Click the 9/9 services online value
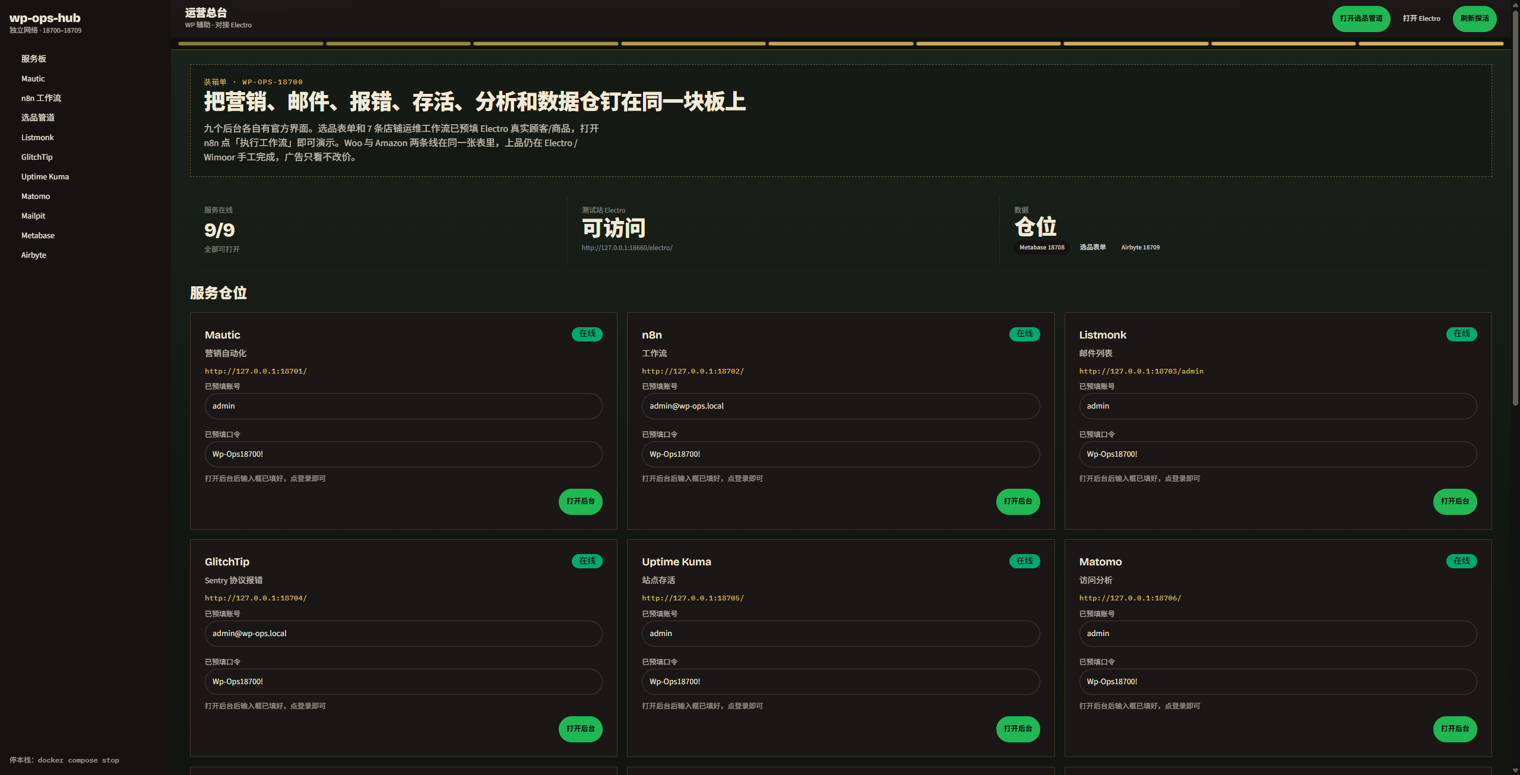1520x775 pixels. click(220, 230)
